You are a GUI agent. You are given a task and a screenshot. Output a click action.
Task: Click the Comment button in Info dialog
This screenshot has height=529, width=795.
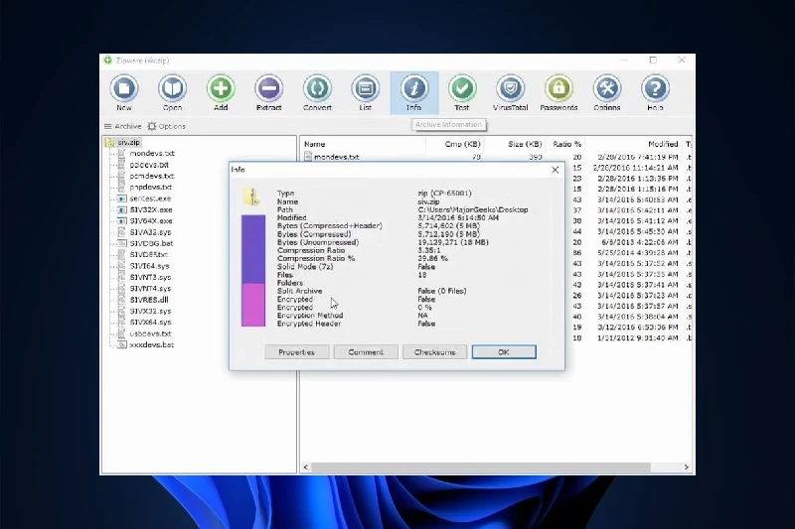click(x=366, y=351)
